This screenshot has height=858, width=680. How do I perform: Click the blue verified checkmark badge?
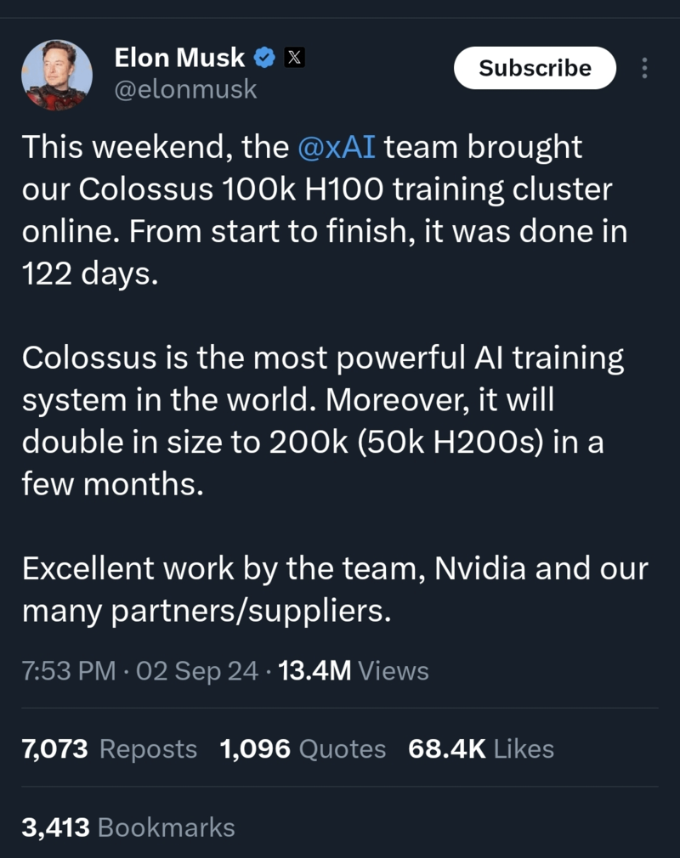(x=264, y=59)
